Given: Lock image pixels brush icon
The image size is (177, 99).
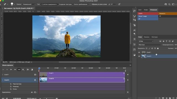Looking at the screenshot, I should (149, 48).
